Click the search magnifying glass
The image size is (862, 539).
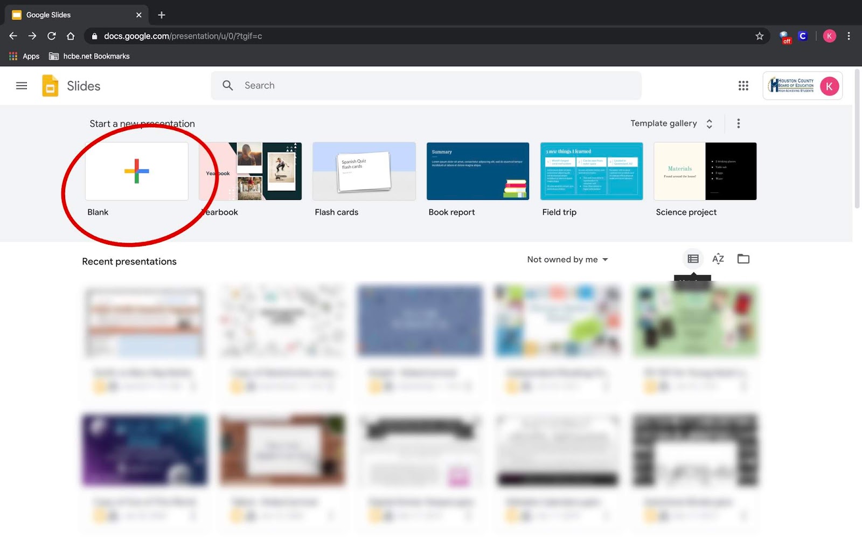tap(227, 85)
